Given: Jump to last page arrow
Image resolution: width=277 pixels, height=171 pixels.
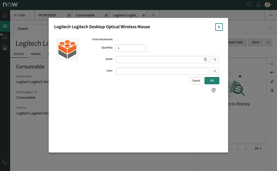Looking at the screenshot, I should click(245, 149).
